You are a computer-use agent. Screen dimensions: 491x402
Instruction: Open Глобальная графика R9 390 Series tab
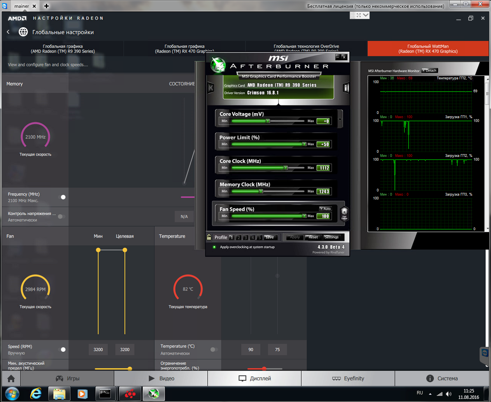coord(63,49)
